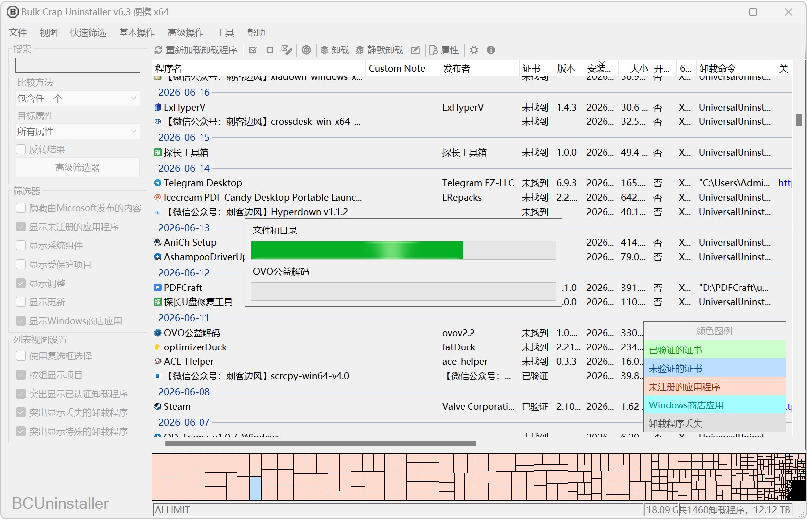Click the search input field
The width and height of the screenshot is (807, 520).
(x=78, y=65)
